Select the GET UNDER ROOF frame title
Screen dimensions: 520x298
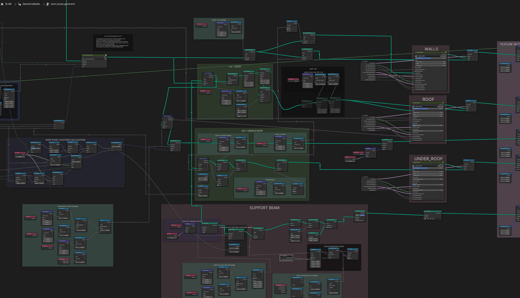pos(252,131)
